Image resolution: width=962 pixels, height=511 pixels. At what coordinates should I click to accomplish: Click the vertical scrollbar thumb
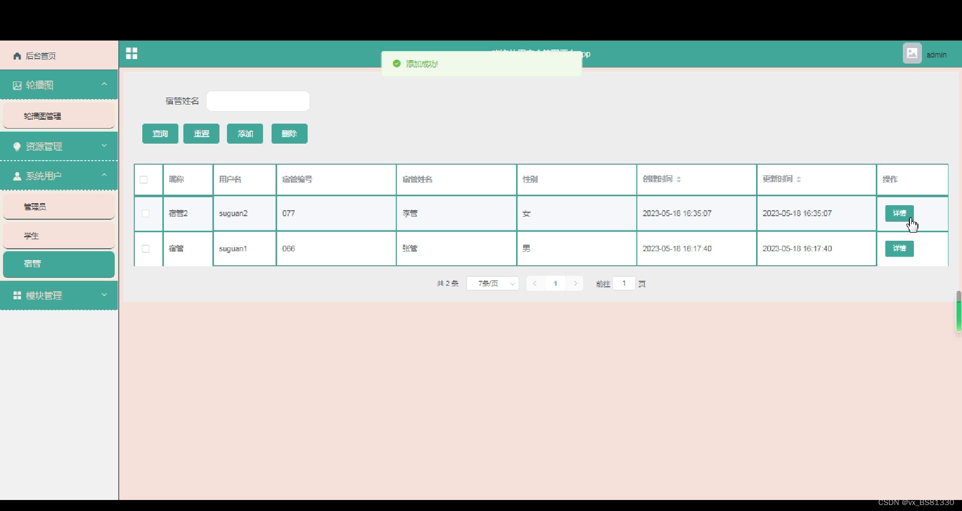958,311
